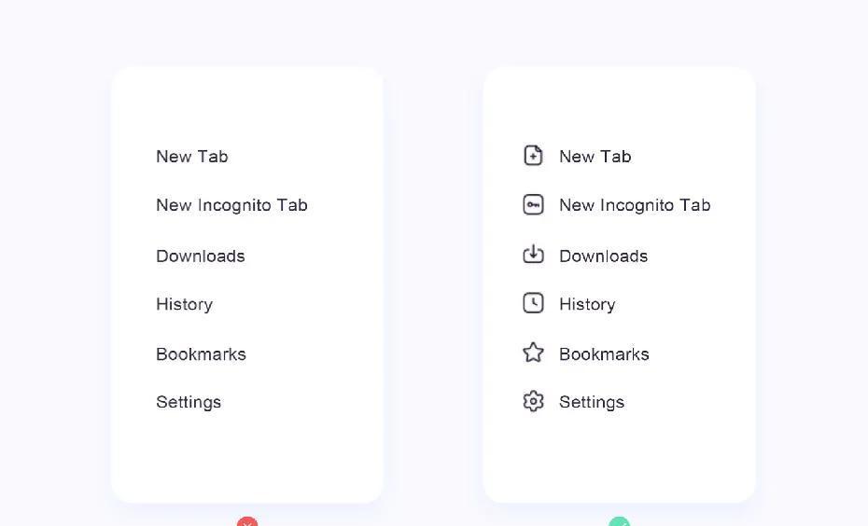Choose History label in icon menu
This screenshot has width=868, height=526.
pos(587,304)
